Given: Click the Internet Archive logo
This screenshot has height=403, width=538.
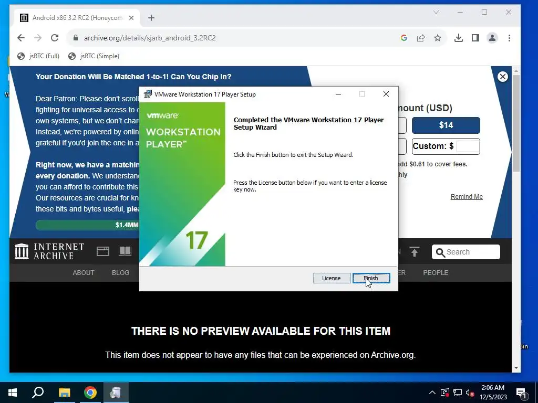Looking at the screenshot, I should [49, 251].
